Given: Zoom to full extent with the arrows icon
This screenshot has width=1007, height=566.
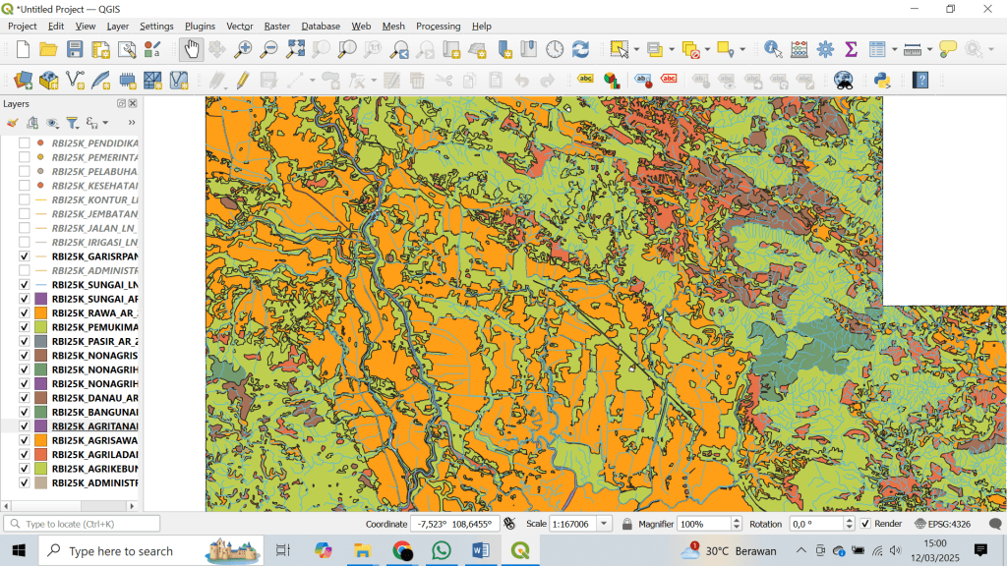Looking at the screenshot, I should pyautogui.click(x=295, y=49).
